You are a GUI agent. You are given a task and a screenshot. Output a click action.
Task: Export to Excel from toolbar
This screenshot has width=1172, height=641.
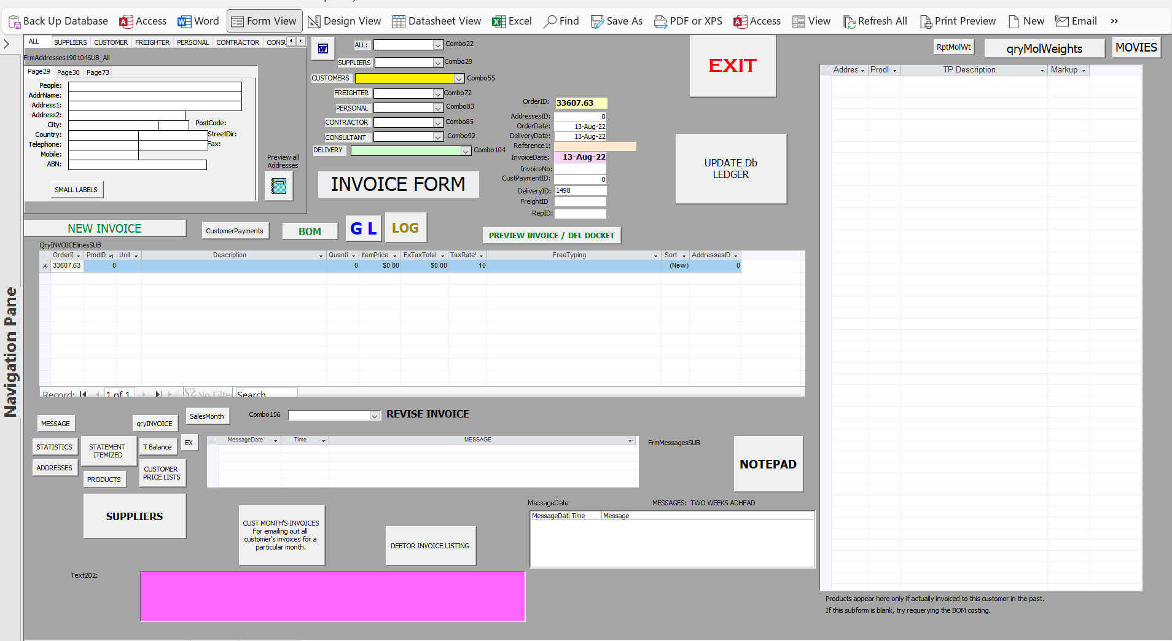(x=512, y=21)
